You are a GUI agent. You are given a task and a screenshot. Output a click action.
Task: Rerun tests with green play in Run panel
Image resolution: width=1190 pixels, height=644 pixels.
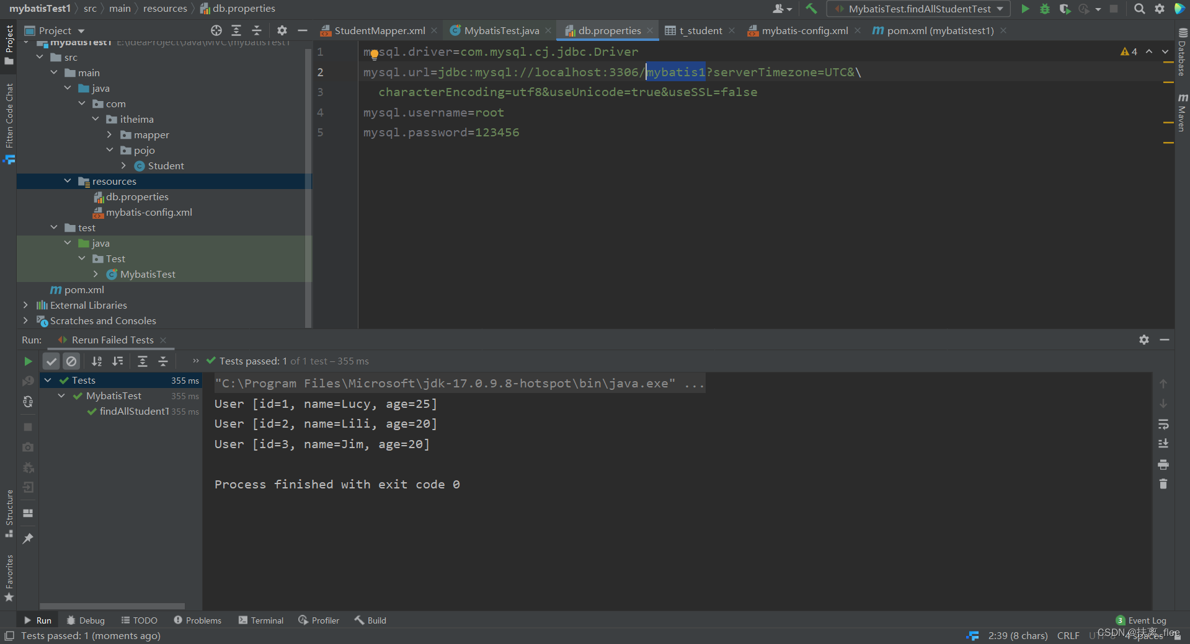pyautogui.click(x=28, y=361)
